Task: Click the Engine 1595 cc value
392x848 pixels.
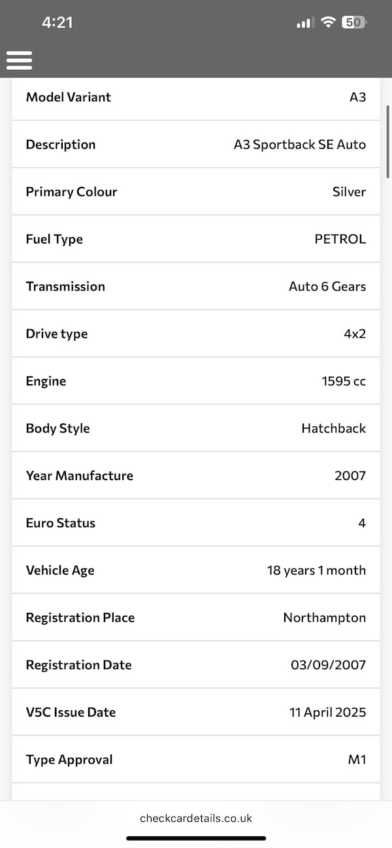Action: [344, 381]
